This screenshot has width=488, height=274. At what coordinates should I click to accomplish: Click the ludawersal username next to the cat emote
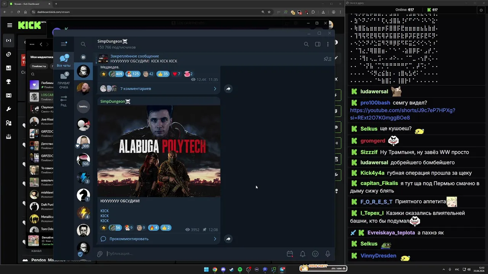point(374,91)
